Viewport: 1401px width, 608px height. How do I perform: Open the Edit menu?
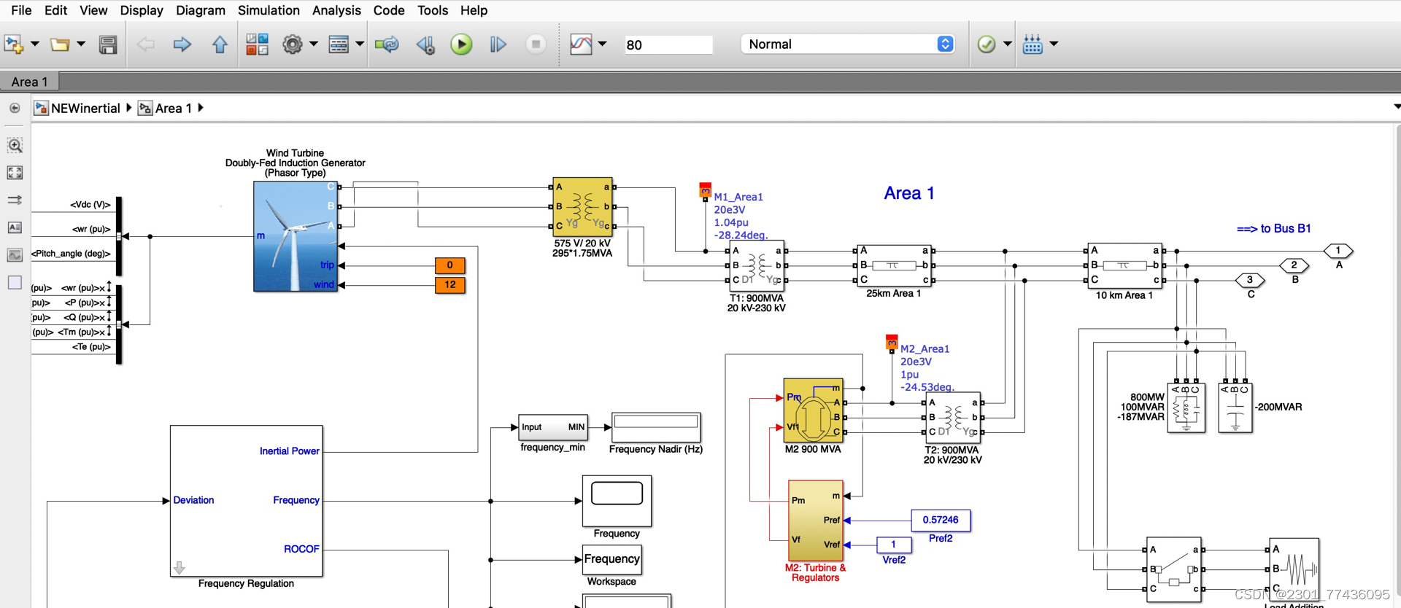pos(55,10)
